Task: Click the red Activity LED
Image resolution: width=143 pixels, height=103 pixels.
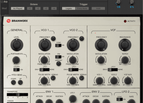Action: [x=125, y=21]
